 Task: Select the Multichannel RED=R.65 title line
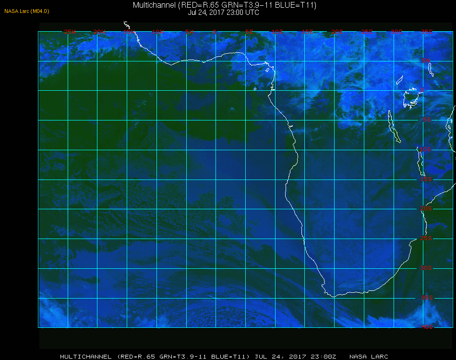click(224, 5)
